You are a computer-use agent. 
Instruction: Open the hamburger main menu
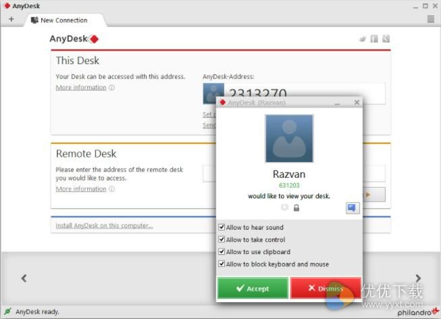[x=431, y=19]
